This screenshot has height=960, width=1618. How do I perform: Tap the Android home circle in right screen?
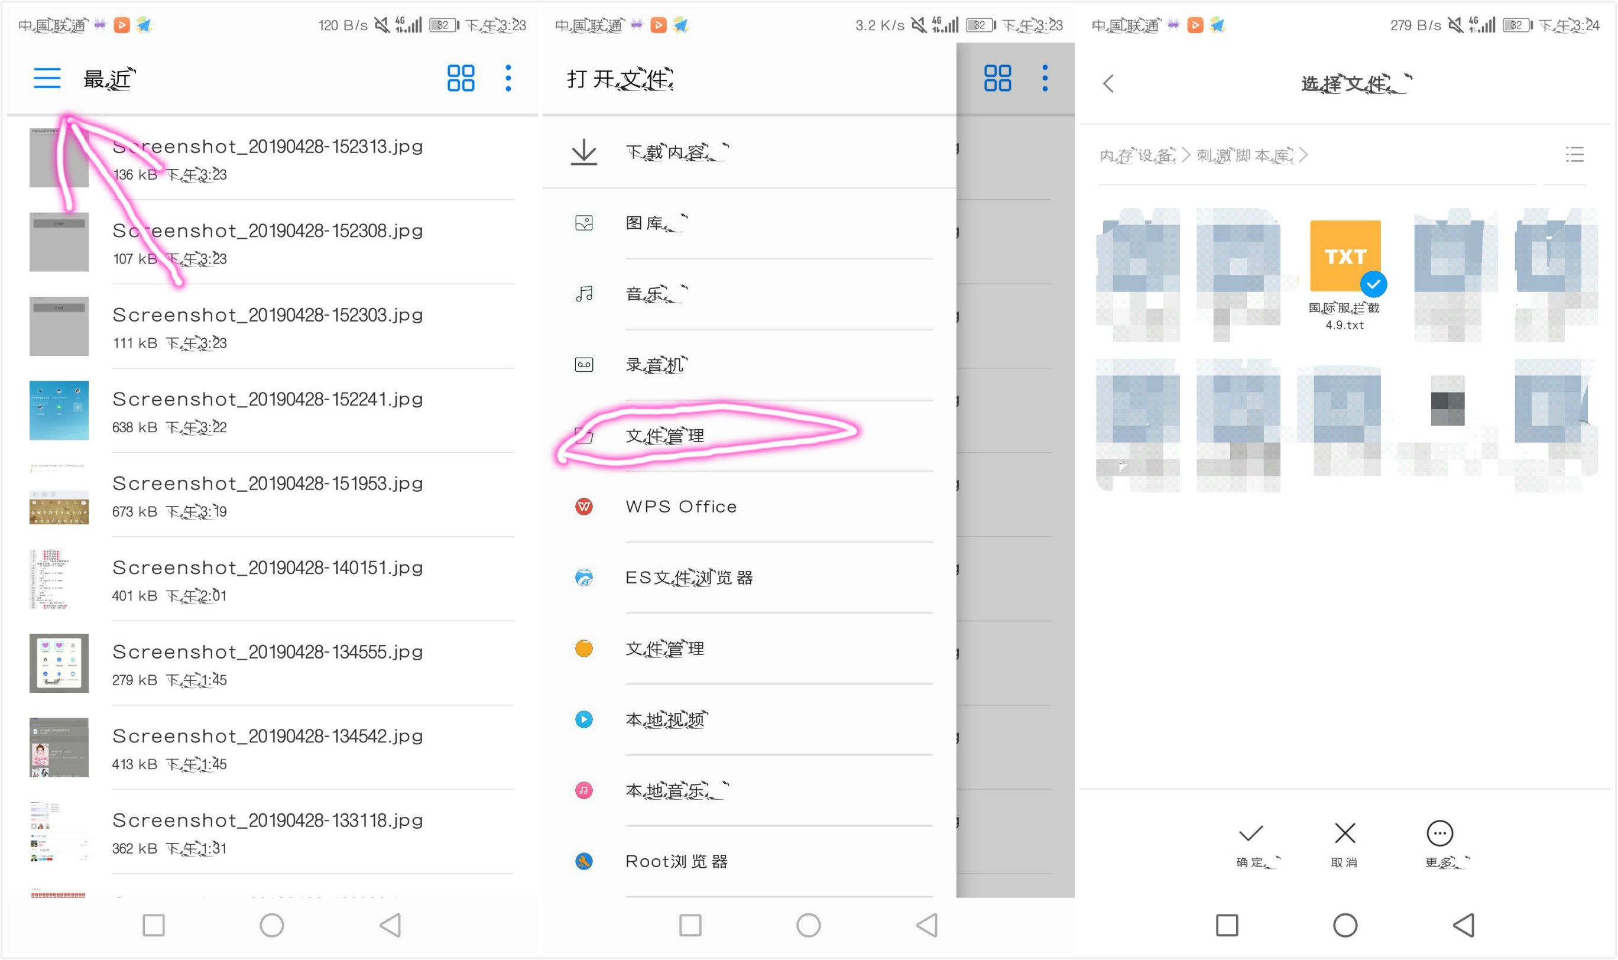[1345, 925]
